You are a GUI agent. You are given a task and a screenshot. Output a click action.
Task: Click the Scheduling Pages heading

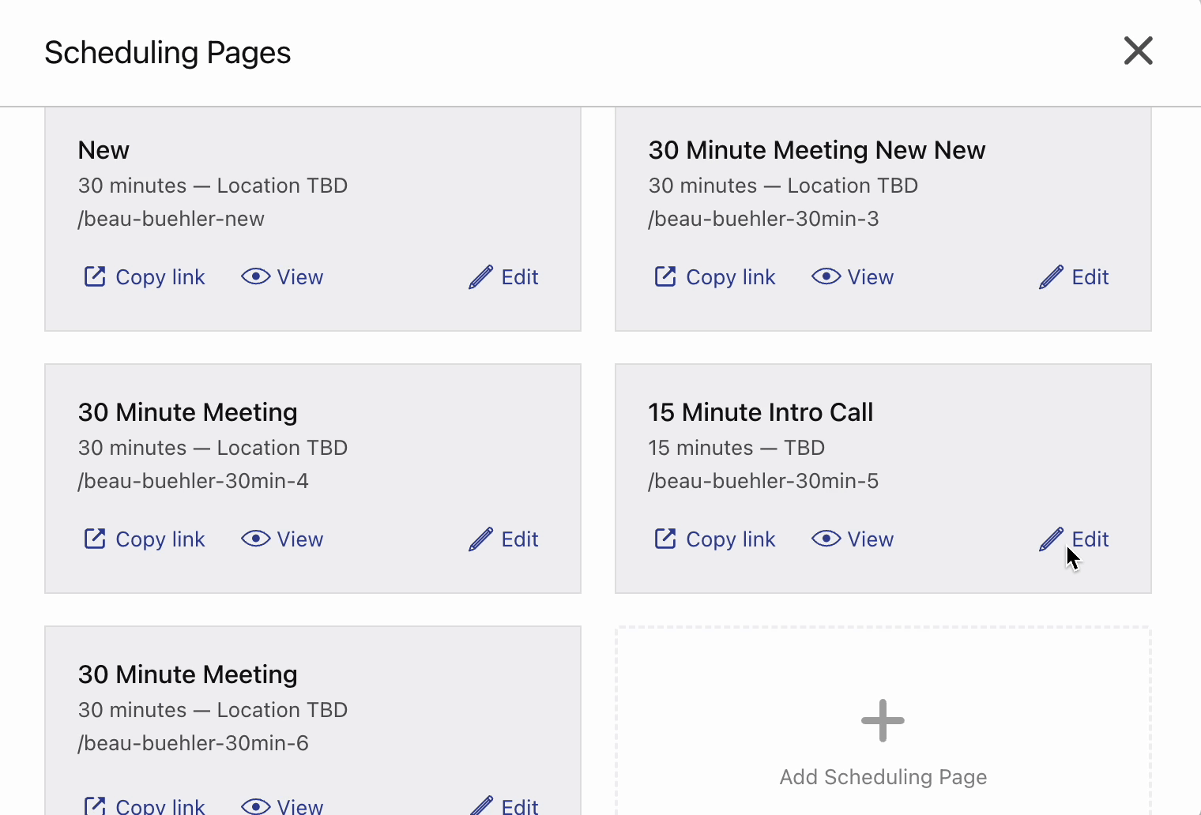tap(168, 53)
